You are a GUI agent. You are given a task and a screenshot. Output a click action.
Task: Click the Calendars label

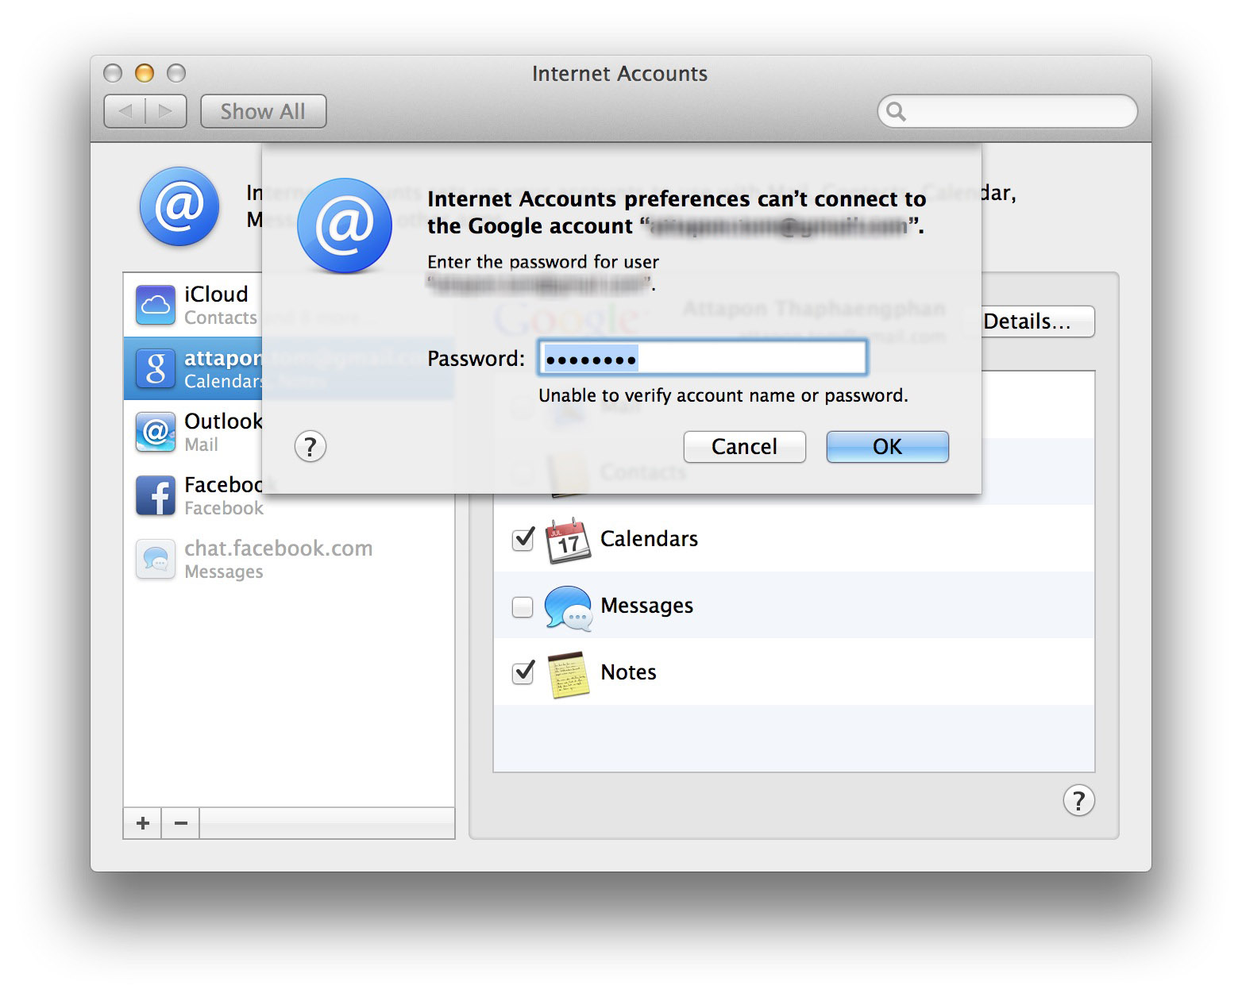tap(649, 539)
